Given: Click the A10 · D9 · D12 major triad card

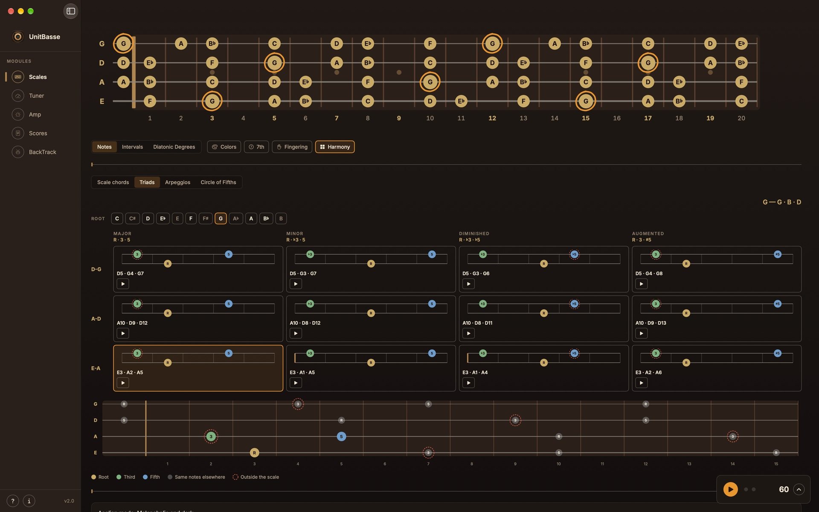Looking at the screenshot, I should pyautogui.click(x=198, y=319).
